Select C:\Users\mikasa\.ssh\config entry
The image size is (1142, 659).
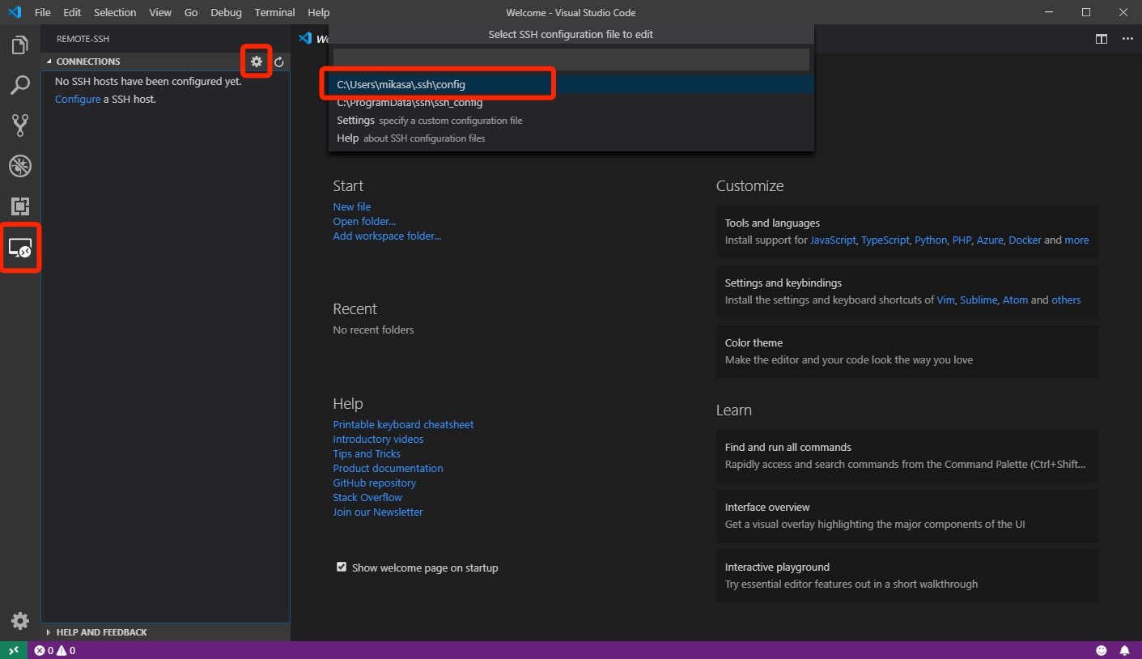pos(571,84)
